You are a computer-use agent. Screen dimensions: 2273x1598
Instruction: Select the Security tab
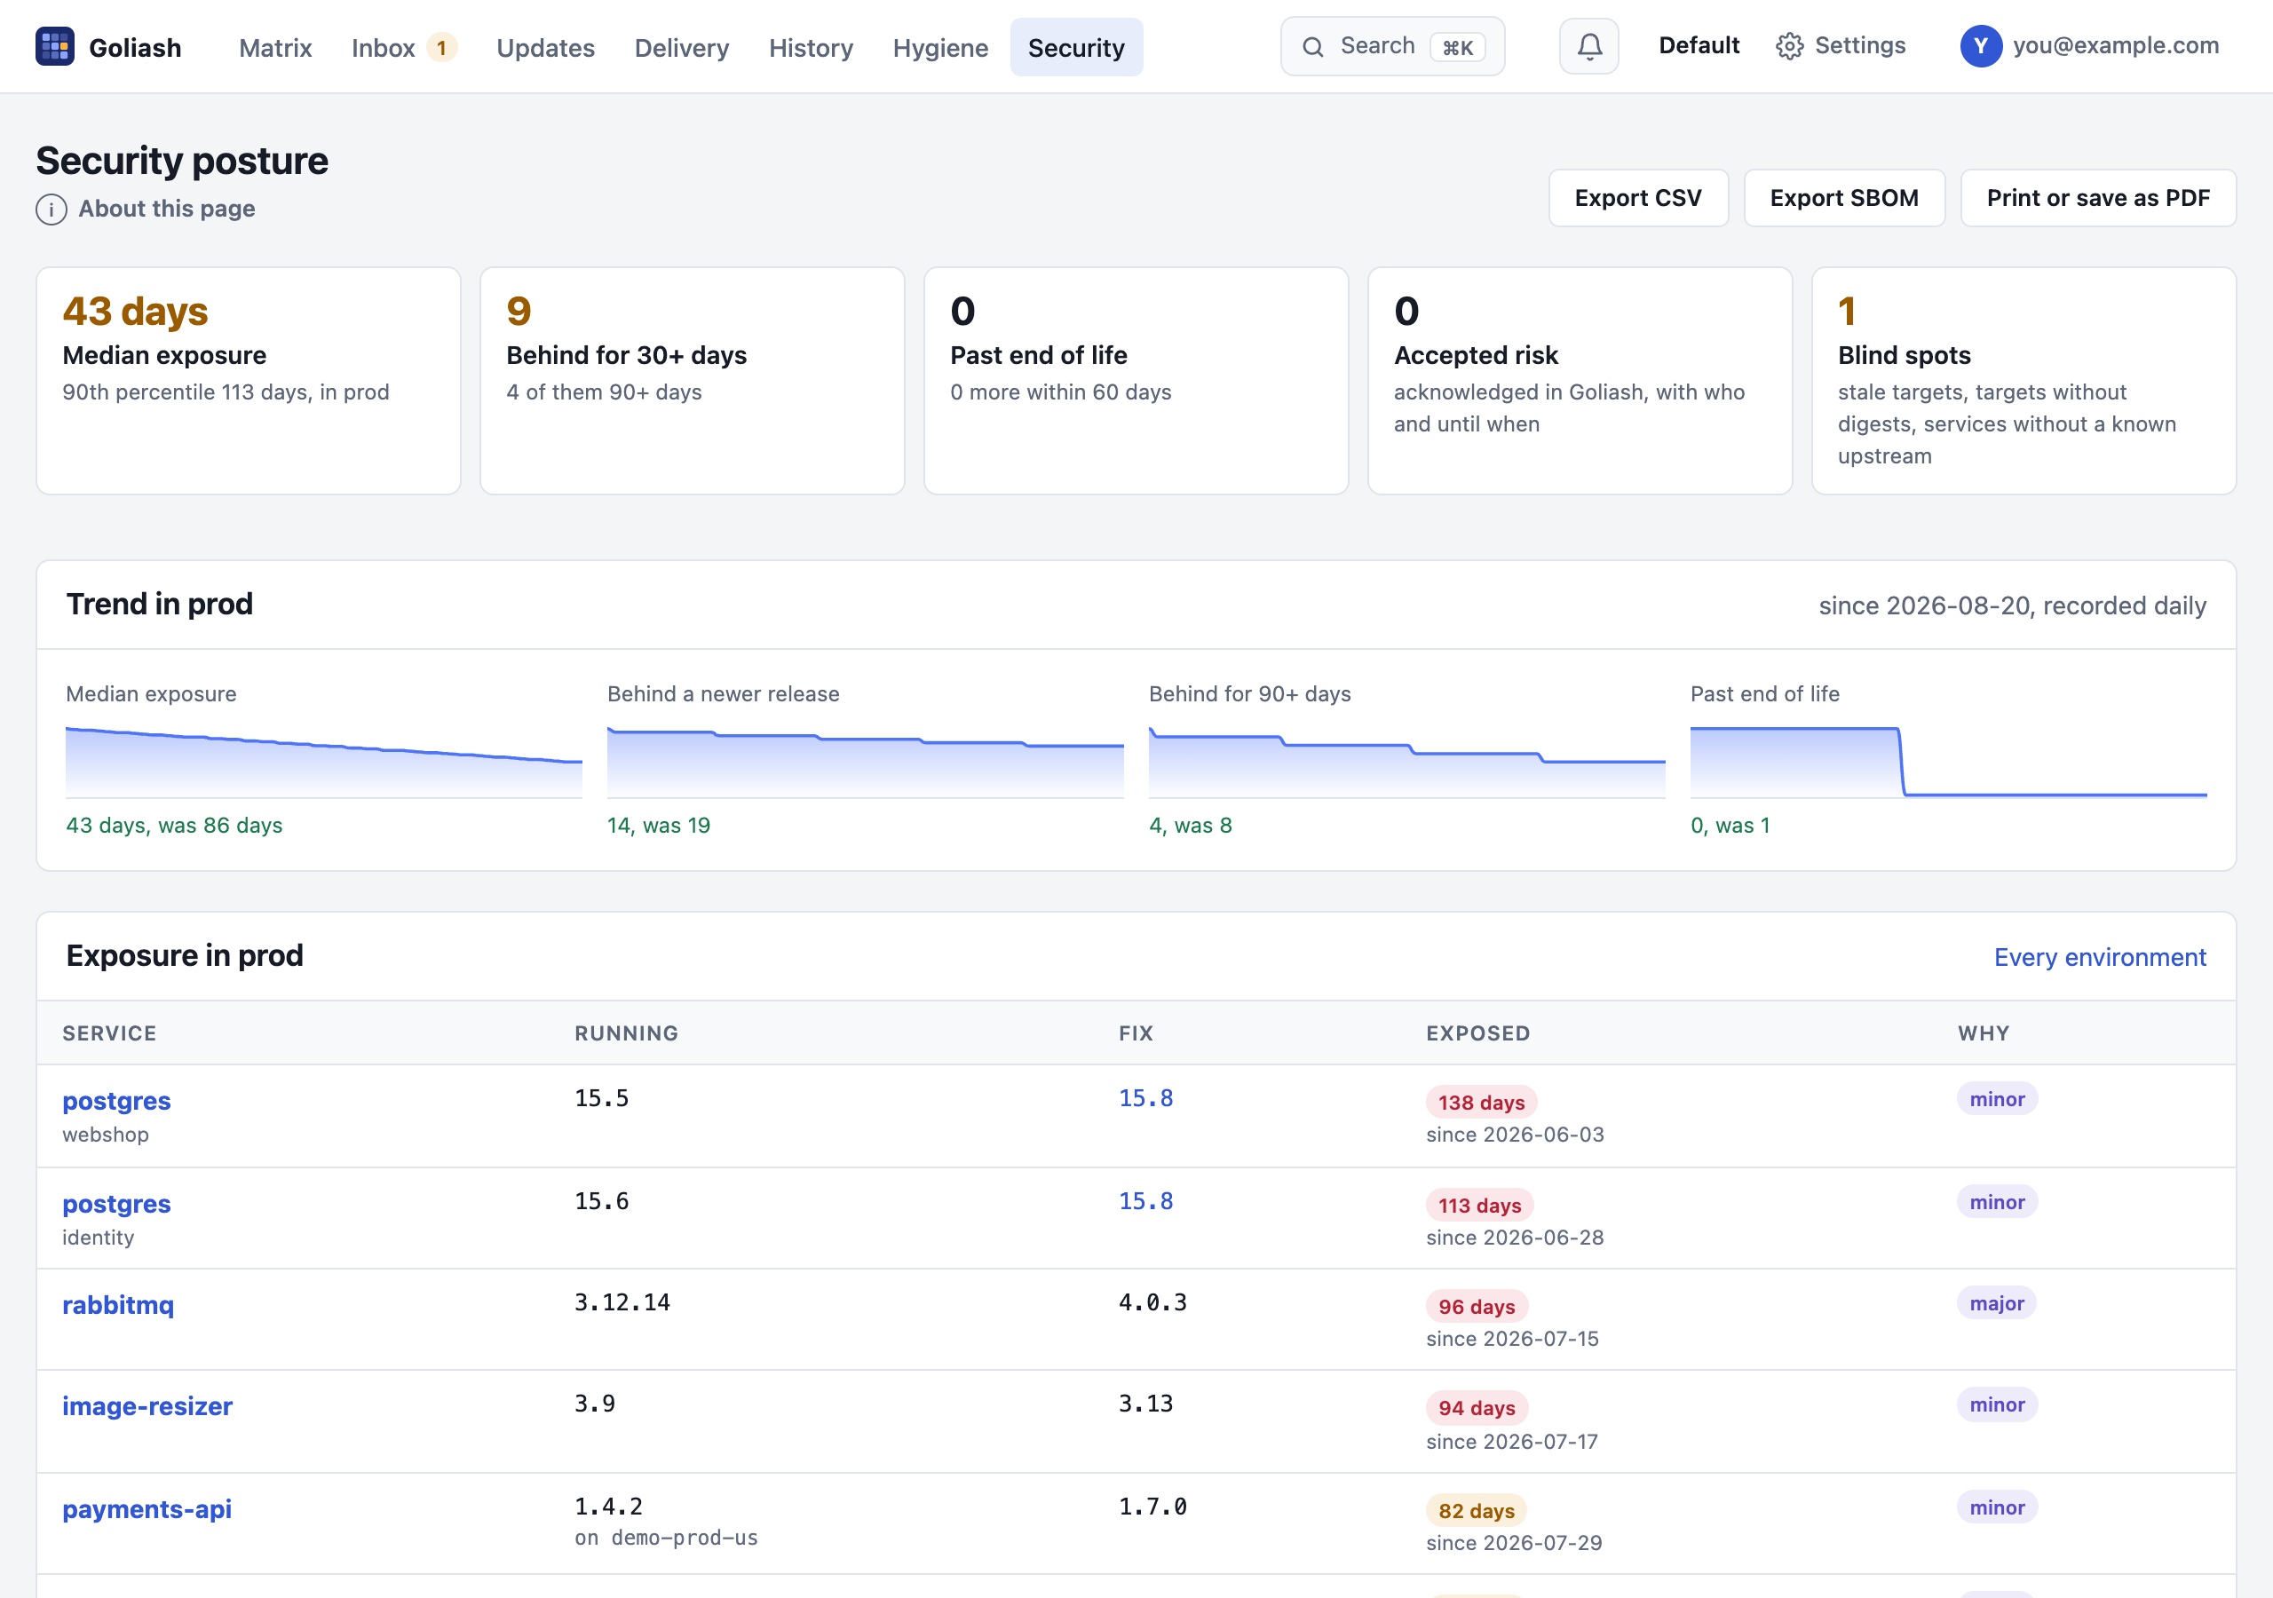pos(1076,48)
